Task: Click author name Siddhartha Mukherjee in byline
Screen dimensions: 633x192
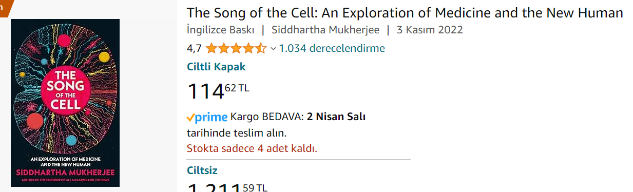Action: pyautogui.click(x=325, y=30)
